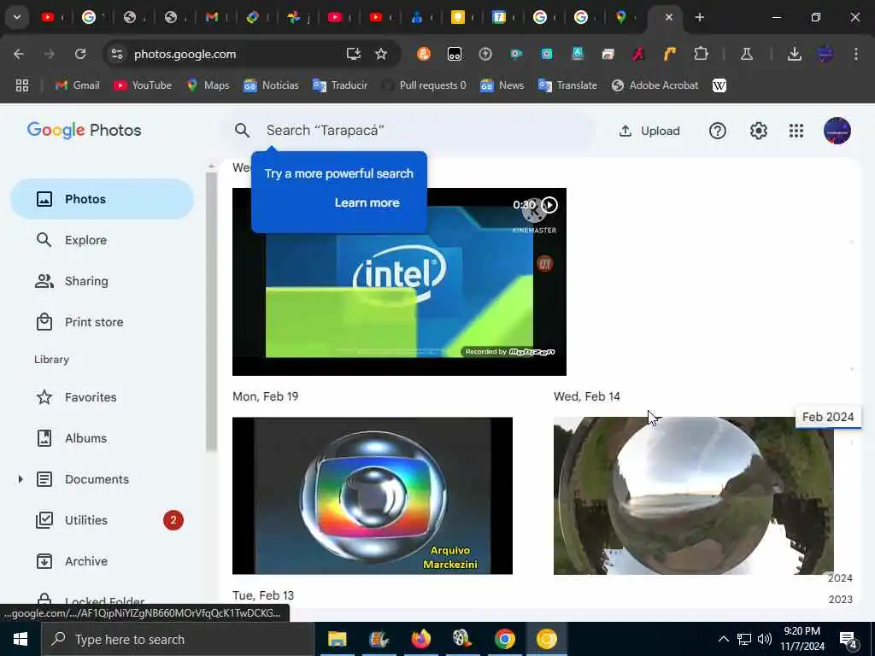Open Chrome from the taskbar
875x656 pixels.
504,639
